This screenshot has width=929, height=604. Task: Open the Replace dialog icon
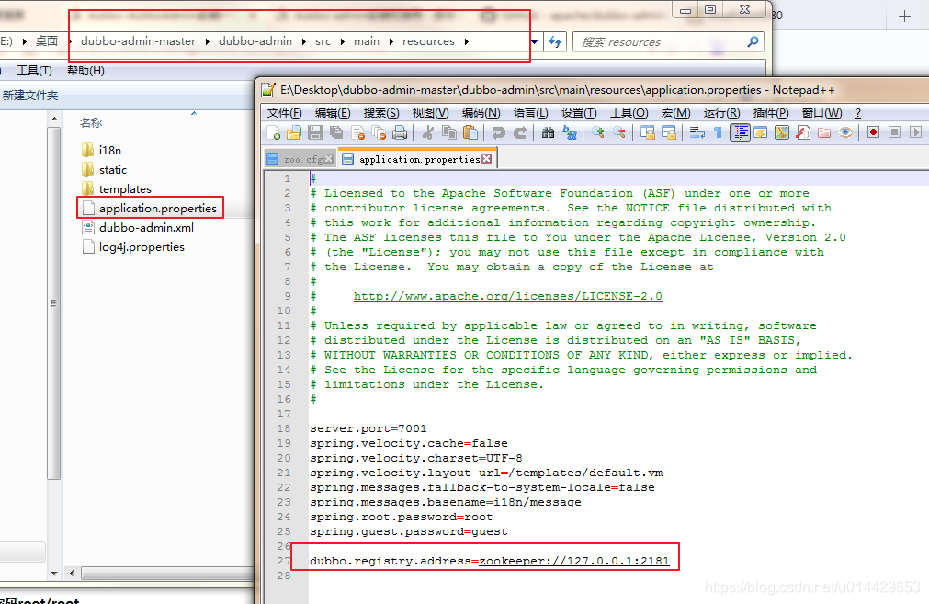(x=570, y=132)
